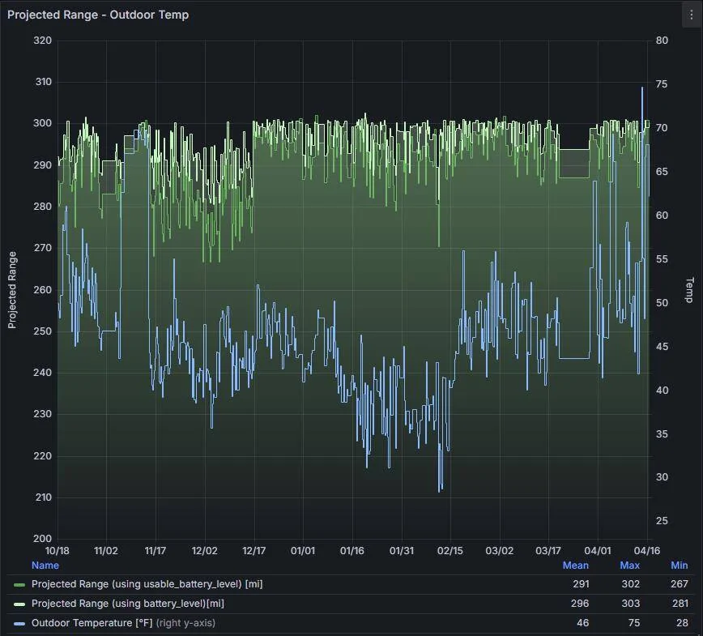Image resolution: width=703 pixels, height=636 pixels.
Task: Click the Projected Range left axis title
Action: click(12, 290)
